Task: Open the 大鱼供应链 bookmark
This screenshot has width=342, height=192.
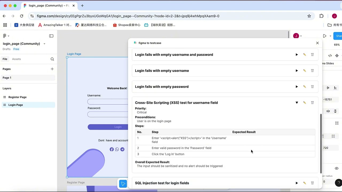Action: tap(24, 25)
